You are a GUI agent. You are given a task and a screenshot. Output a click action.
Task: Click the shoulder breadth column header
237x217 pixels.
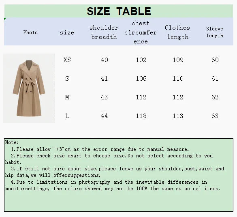tap(104, 32)
